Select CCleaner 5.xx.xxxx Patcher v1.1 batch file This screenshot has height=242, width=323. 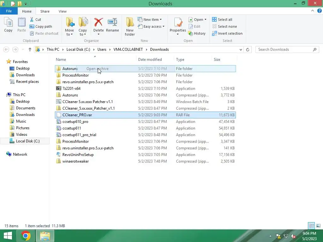[145, 102]
